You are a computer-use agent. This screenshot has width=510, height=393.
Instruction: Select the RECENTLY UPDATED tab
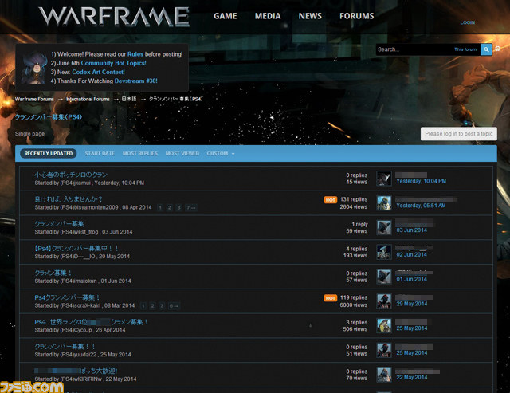pyautogui.click(x=49, y=154)
